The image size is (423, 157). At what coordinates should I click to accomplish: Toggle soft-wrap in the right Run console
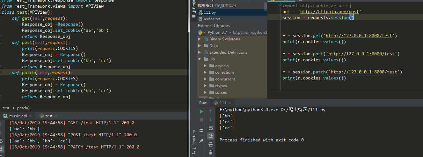[x=211, y=128]
